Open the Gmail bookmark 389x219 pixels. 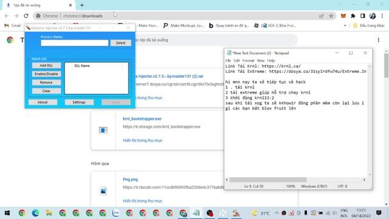point(13,26)
